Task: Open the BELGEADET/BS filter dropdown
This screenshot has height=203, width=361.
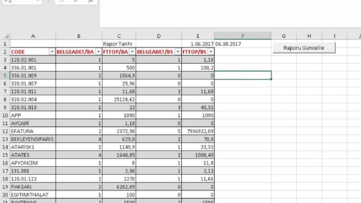Action: (178, 52)
